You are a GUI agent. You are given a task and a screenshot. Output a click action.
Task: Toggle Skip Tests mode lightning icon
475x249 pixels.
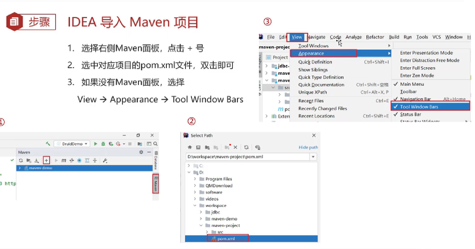click(79, 160)
